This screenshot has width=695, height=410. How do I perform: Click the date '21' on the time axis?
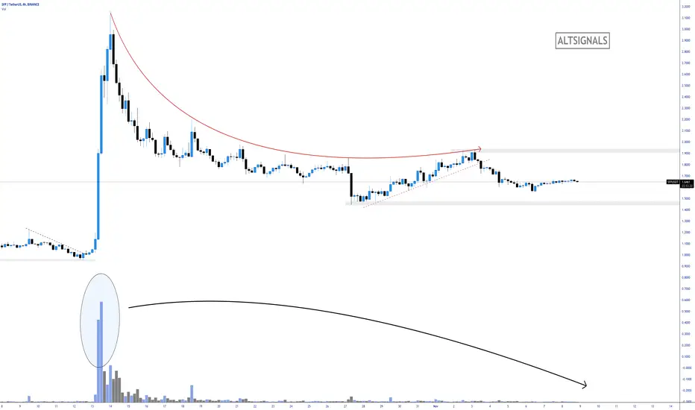(236, 406)
